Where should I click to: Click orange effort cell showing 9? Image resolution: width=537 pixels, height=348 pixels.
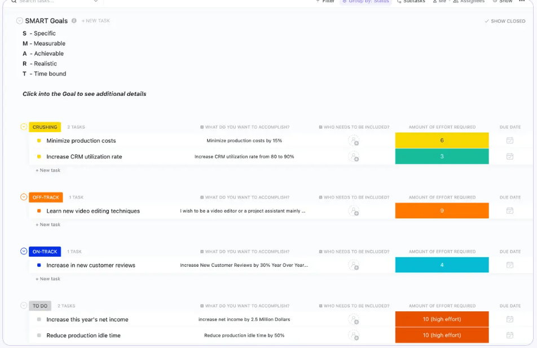tap(442, 210)
